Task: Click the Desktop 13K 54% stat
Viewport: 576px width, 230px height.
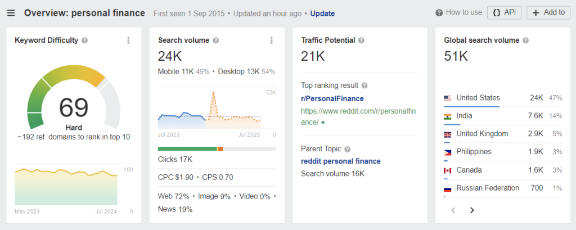Action: tap(246, 71)
